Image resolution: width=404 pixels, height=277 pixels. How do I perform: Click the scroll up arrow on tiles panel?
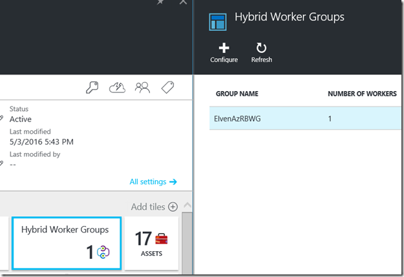[x=187, y=206]
